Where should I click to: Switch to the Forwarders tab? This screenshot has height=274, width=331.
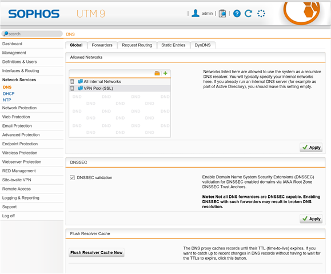pos(102,45)
